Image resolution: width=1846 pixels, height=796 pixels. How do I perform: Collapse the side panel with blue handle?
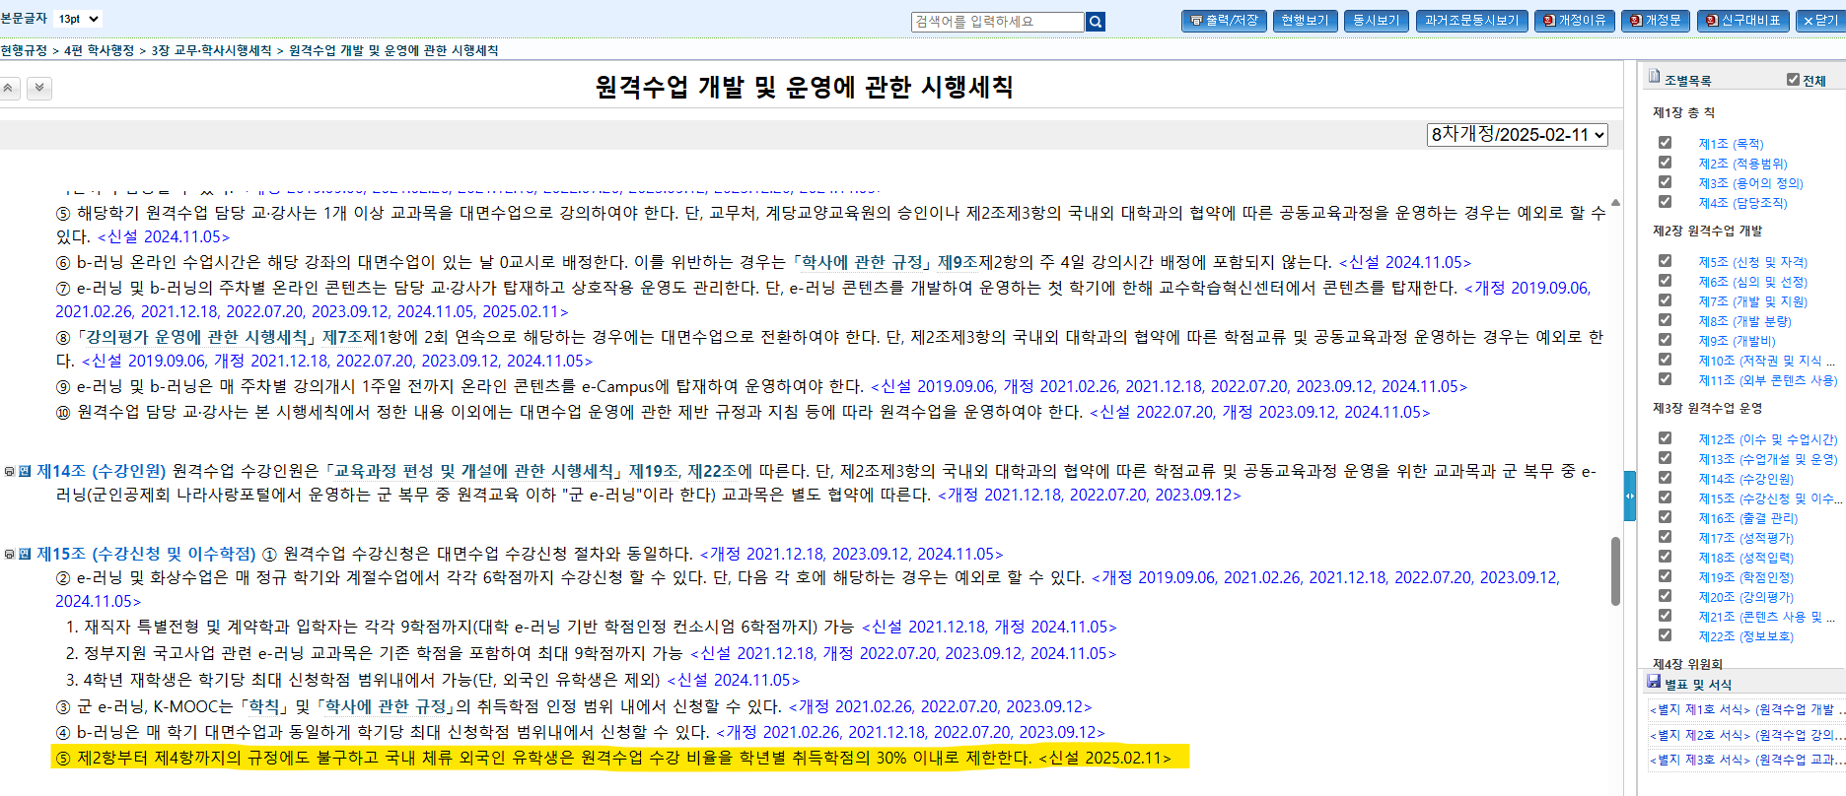[1630, 496]
